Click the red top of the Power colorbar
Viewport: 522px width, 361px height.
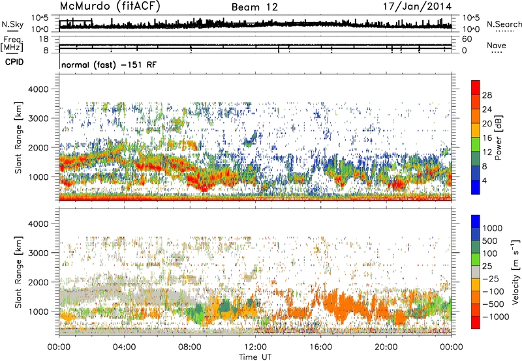coord(476,87)
